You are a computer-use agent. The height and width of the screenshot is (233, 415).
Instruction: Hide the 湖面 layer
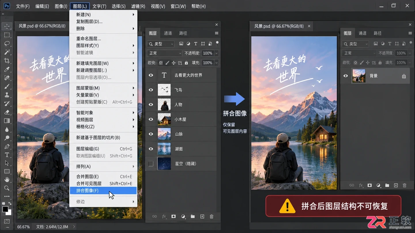pyautogui.click(x=151, y=149)
